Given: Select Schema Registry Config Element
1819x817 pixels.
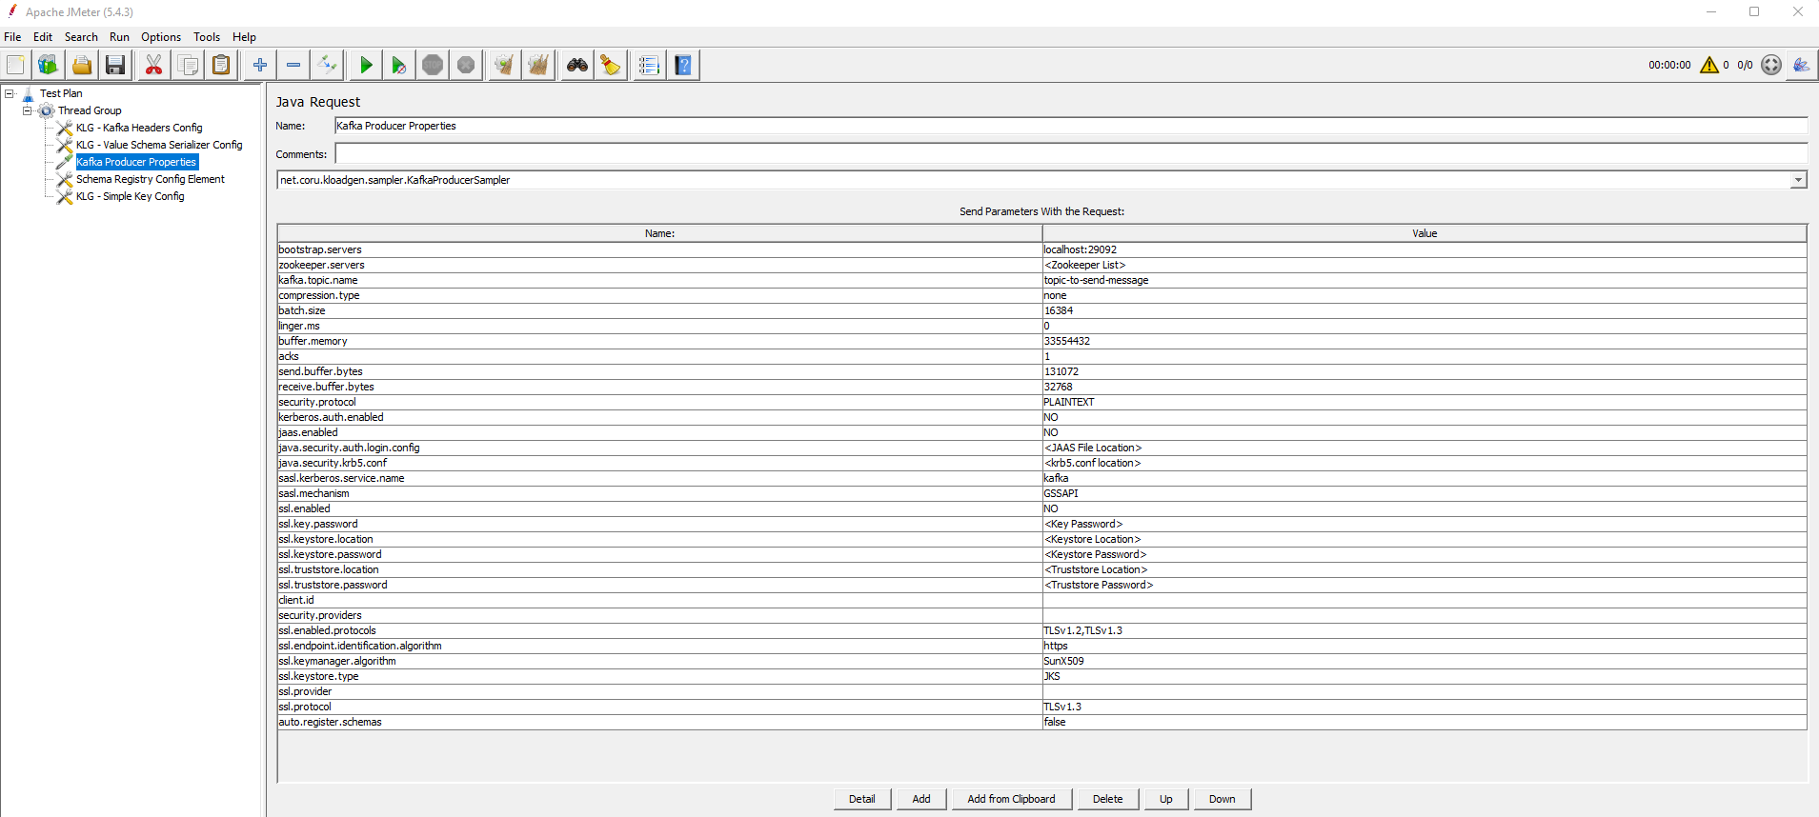Looking at the screenshot, I should [151, 179].
